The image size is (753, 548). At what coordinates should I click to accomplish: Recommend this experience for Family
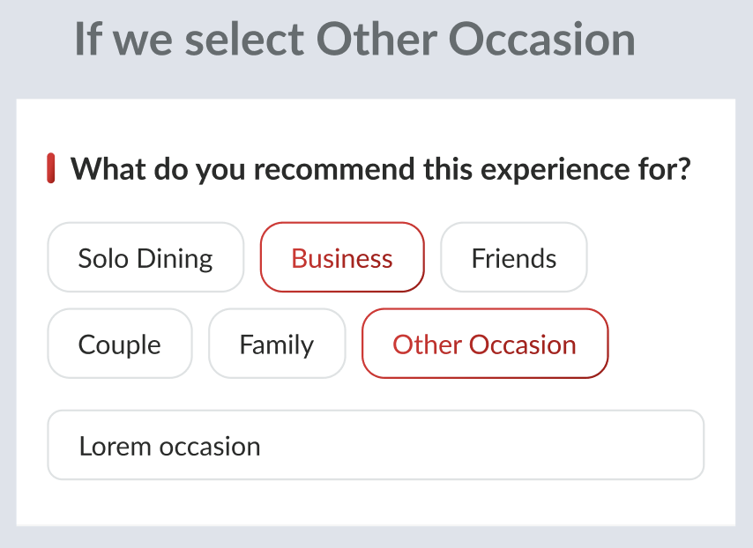[276, 344]
